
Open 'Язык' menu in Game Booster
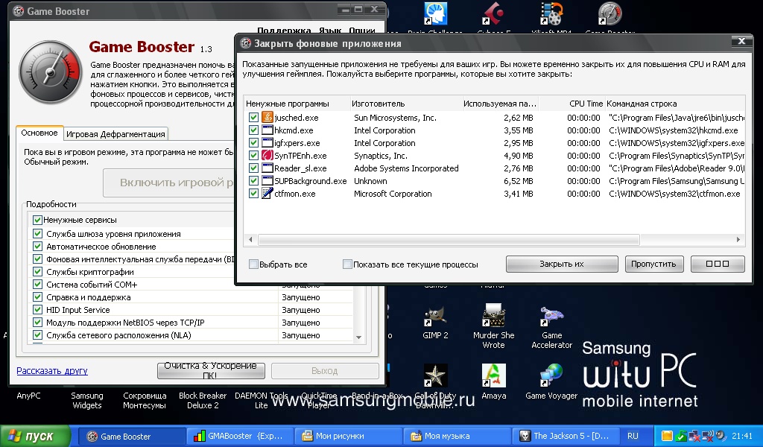click(x=330, y=30)
